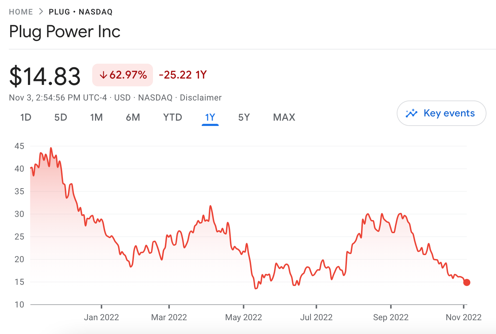Select the 1M time range tab
Screen dimensions: 496x334
(96, 117)
